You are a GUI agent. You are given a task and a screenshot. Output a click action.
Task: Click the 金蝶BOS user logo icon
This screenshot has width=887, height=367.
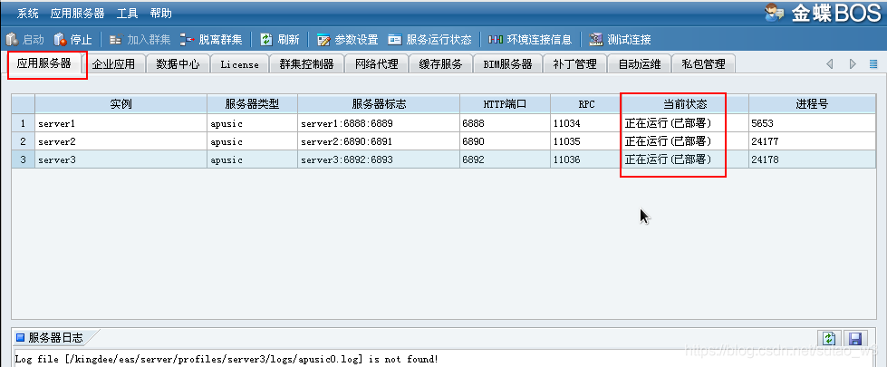(774, 13)
